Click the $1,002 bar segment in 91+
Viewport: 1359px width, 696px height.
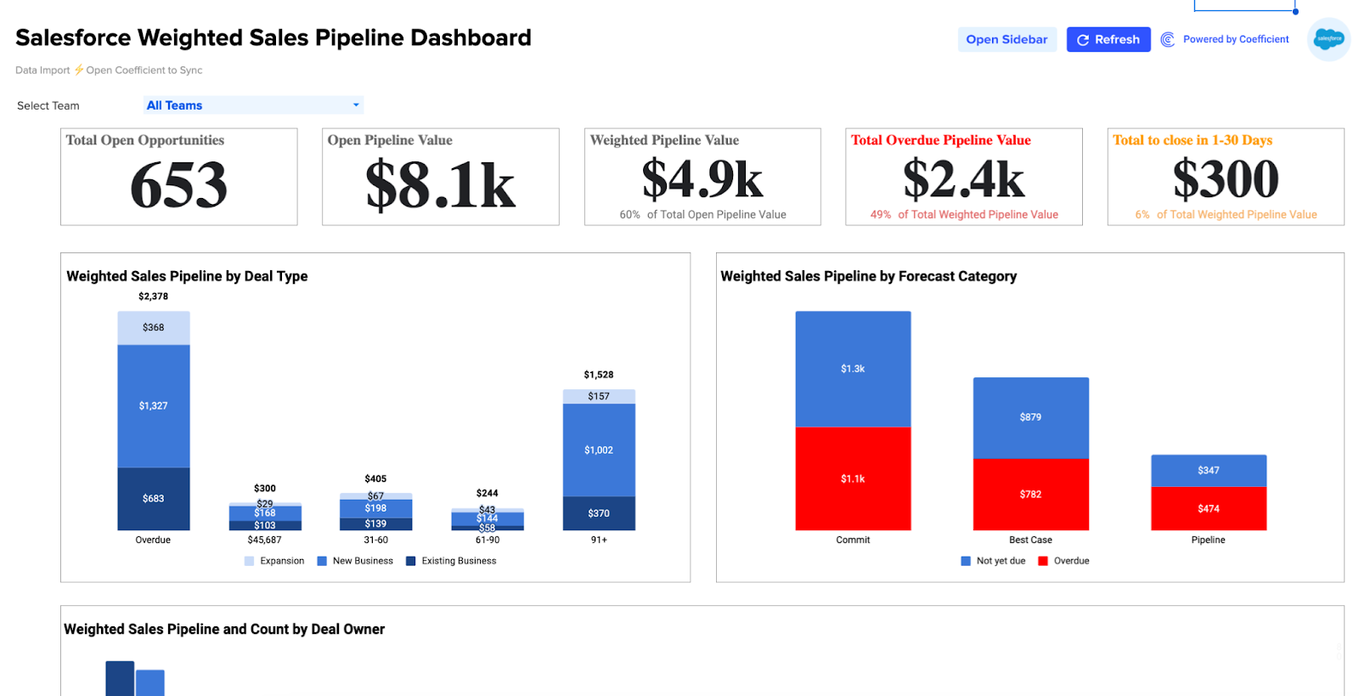pyautogui.click(x=599, y=450)
